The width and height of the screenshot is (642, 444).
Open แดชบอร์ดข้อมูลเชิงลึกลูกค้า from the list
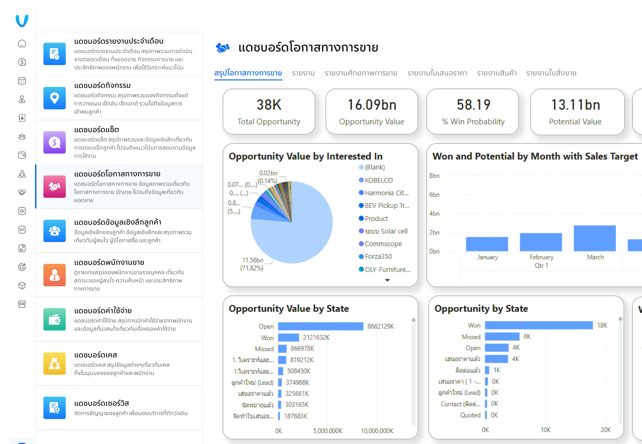click(119, 231)
